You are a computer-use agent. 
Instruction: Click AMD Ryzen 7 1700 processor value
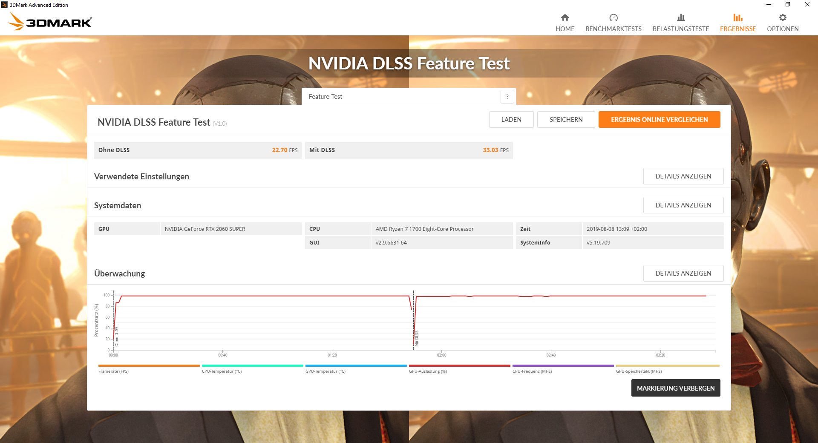(x=424, y=229)
